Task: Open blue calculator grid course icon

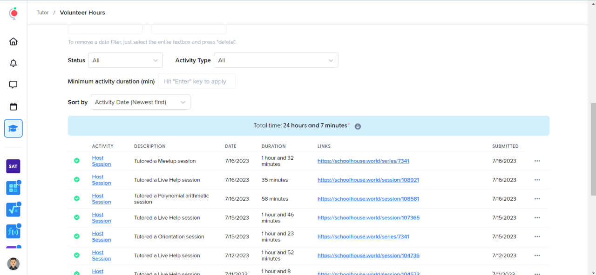Action: point(13,188)
